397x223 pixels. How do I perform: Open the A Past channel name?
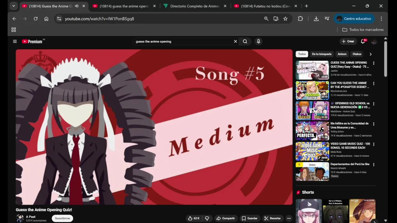pos(31,217)
